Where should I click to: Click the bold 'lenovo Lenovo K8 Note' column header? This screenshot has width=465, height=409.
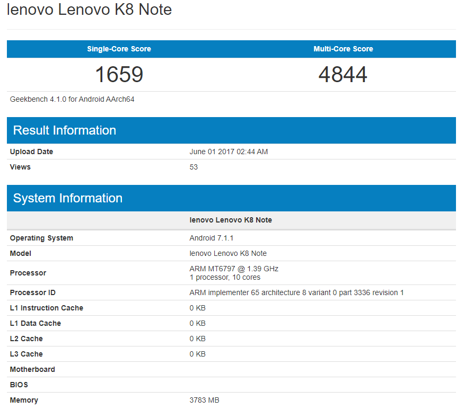pos(231,220)
